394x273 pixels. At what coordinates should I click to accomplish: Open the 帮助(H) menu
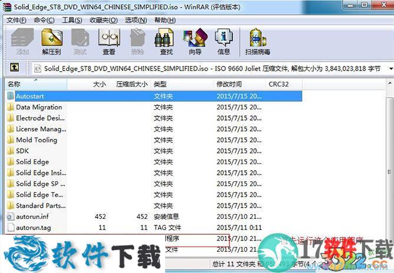point(165,20)
